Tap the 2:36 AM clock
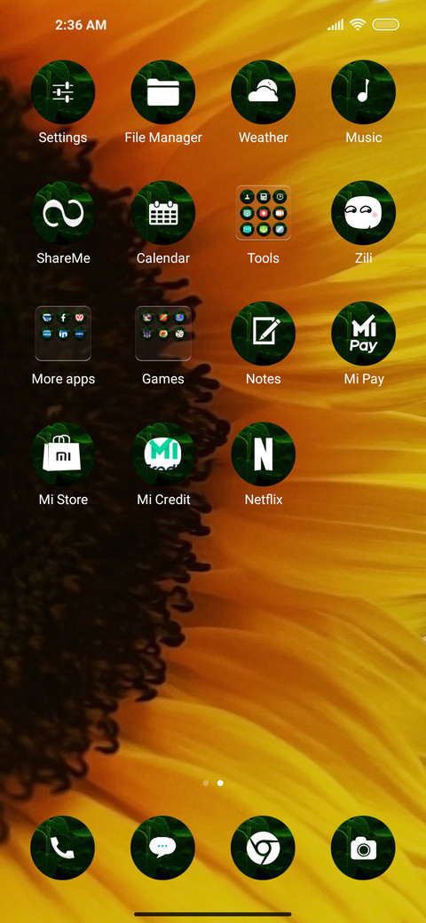Viewport: 426px width, 923px height. pos(81,25)
